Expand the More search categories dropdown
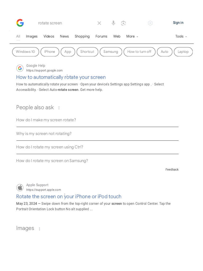 pyautogui.click(x=132, y=37)
